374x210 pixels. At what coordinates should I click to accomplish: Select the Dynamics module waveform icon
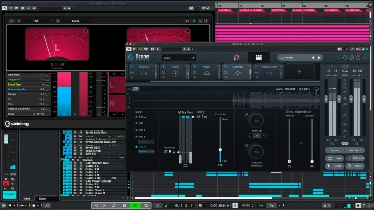144,73
